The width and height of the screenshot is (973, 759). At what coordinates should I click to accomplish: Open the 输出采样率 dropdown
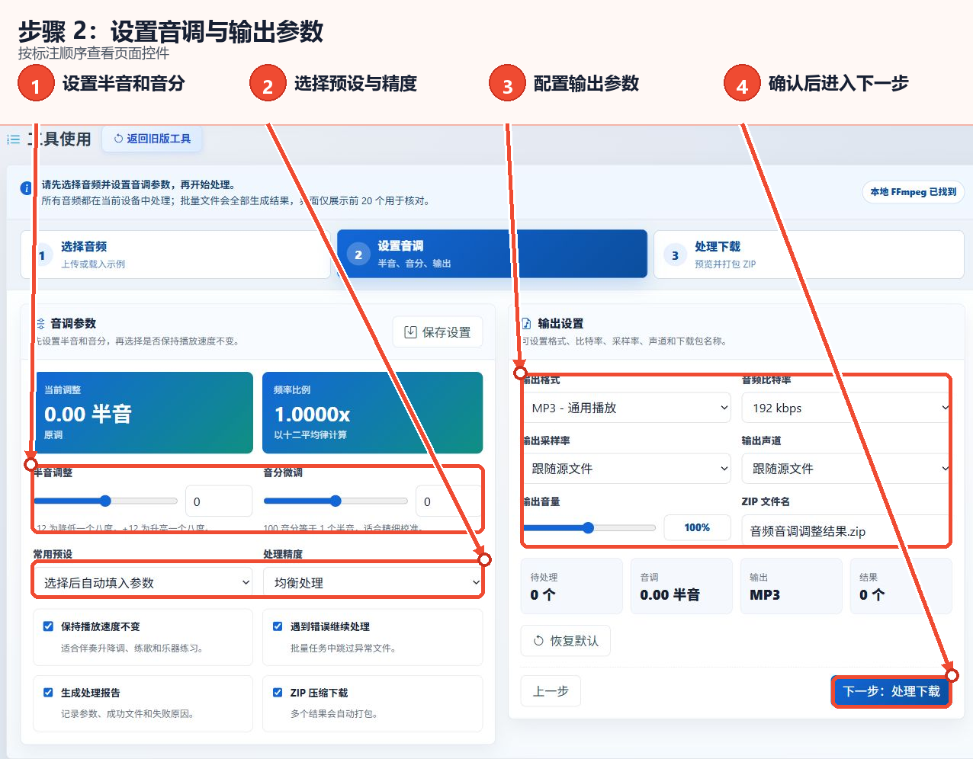pos(627,469)
